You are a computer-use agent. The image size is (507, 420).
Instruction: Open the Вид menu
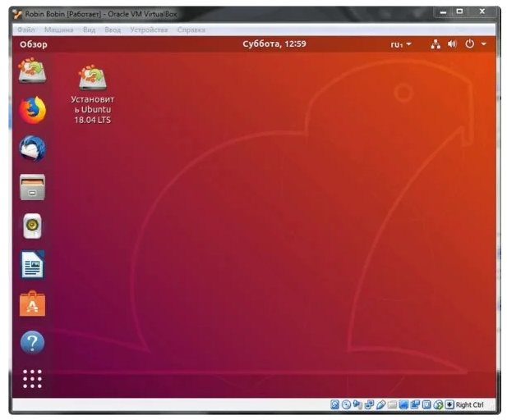89,30
